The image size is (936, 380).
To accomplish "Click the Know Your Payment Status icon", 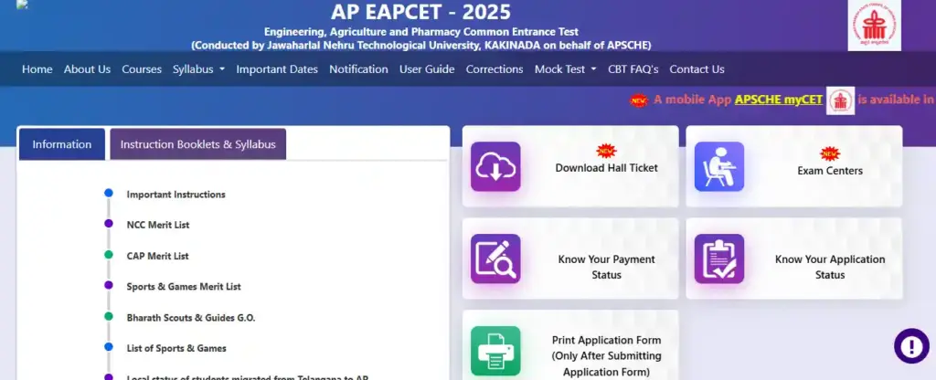I will pyautogui.click(x=495, y=259).
